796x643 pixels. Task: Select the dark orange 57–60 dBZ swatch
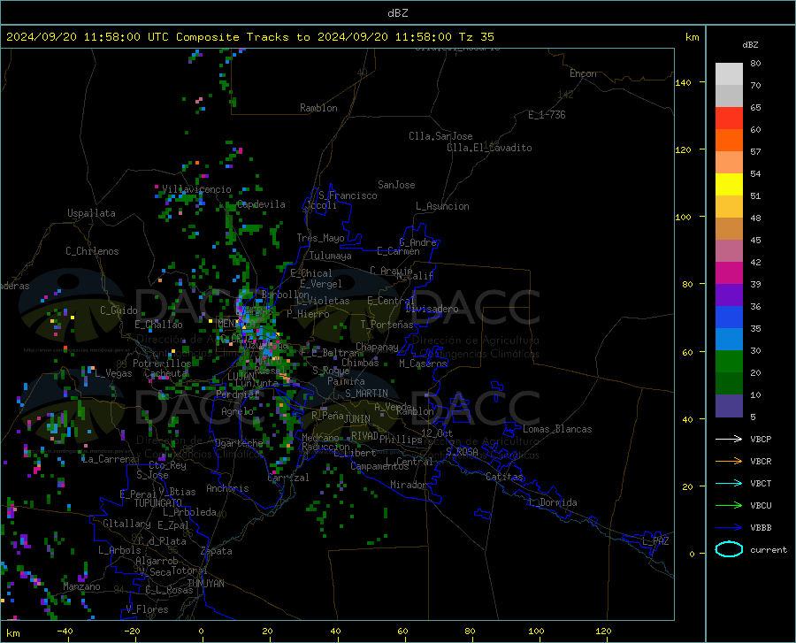click(729, 141)
